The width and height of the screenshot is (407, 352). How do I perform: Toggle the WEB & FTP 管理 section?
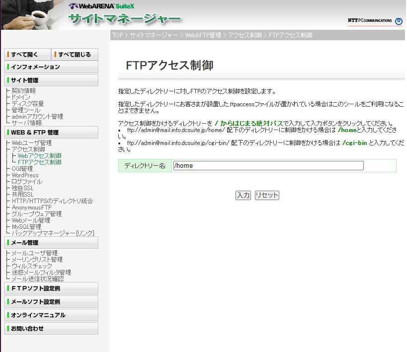coord(51,133)
